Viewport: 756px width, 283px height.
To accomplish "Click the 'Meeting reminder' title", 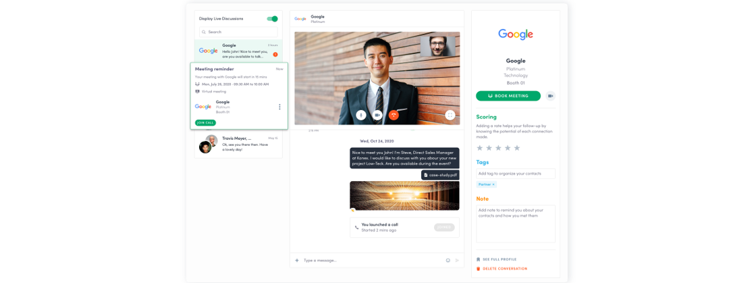I will [214, 69].
